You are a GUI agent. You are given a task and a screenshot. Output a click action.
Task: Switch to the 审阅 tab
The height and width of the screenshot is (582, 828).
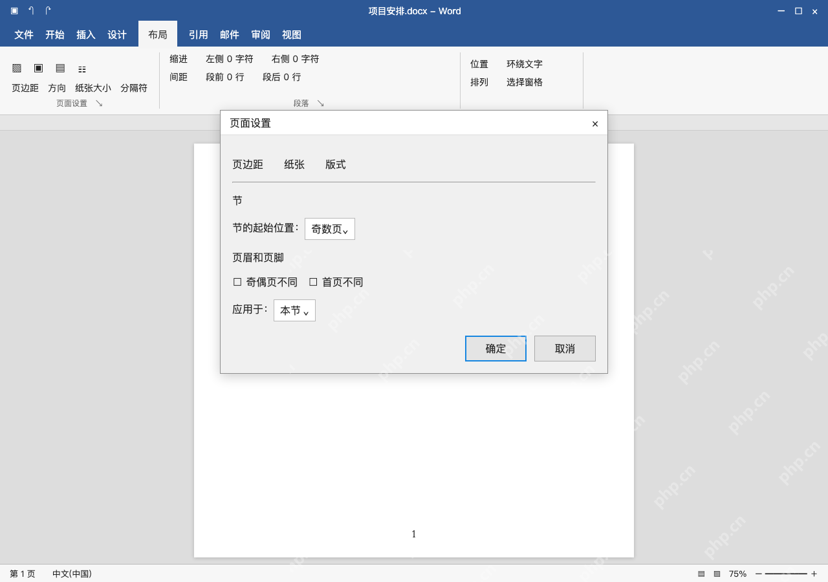click(261, 34)
